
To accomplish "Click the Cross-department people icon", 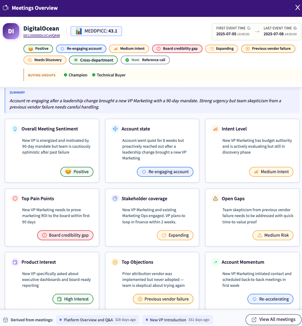I will [76, 60].
